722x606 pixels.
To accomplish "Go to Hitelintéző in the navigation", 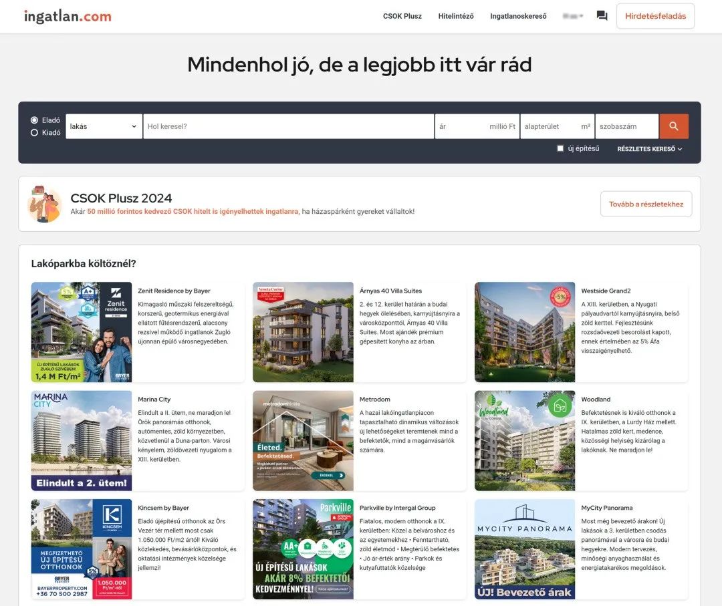I will 456,16.
